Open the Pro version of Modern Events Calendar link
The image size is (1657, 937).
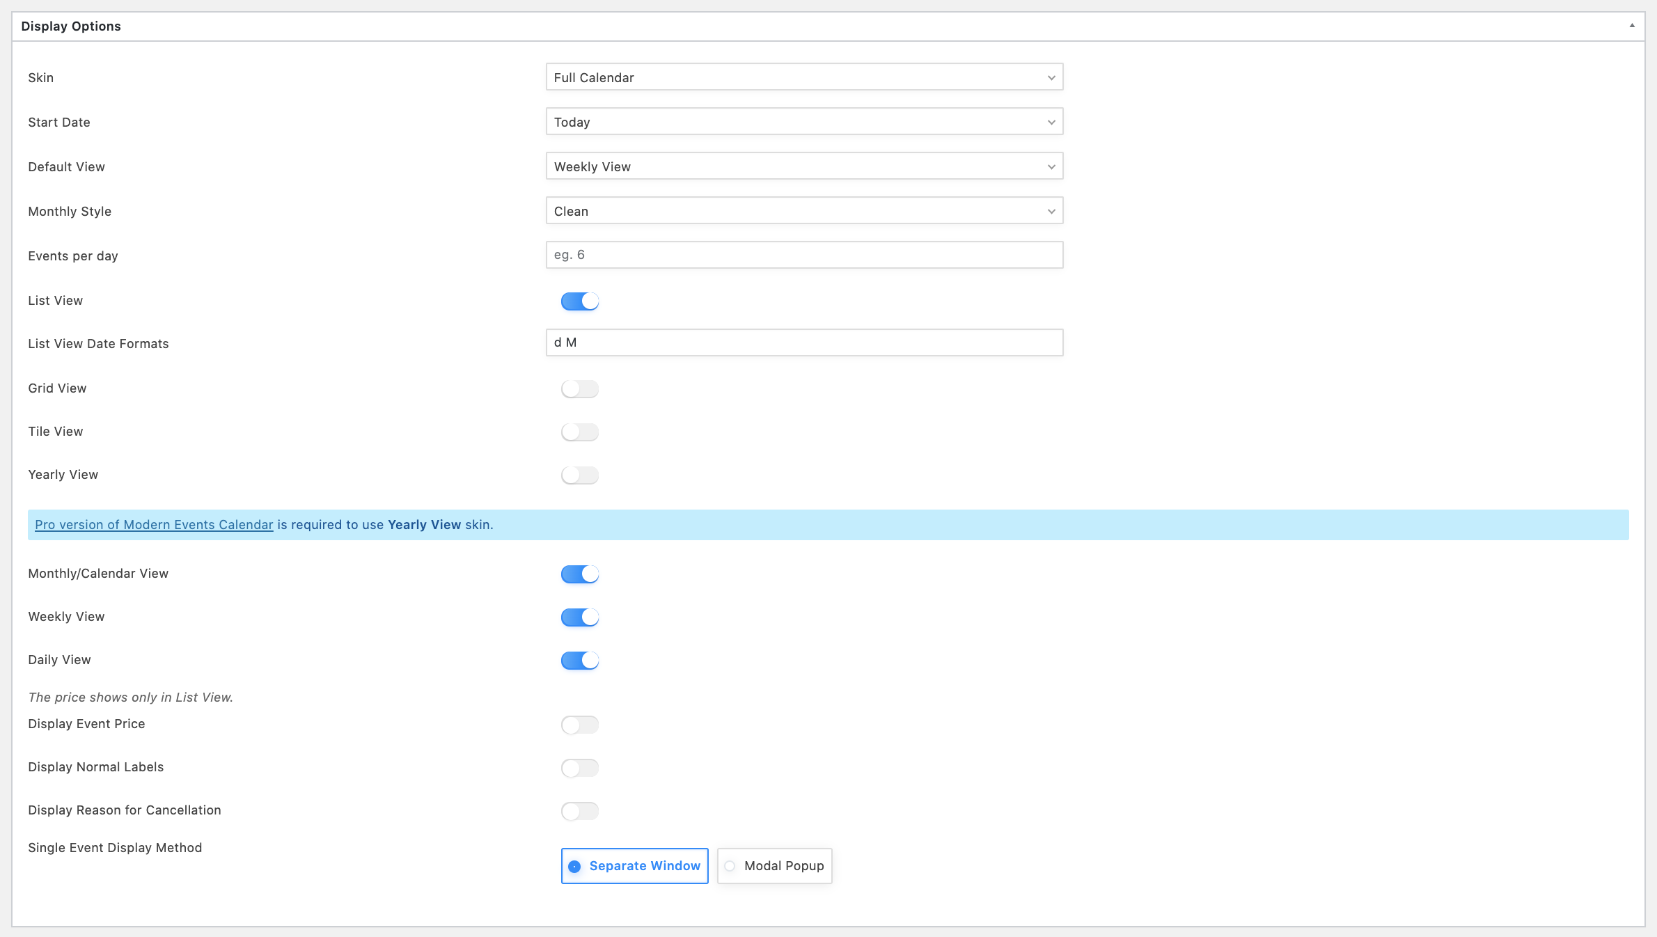[x=154, y=525]
